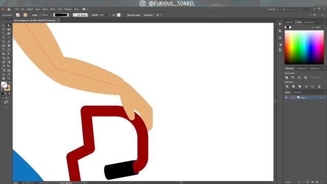
Task: Pick a hue from the color spectrum
Action: pos(304,48)
